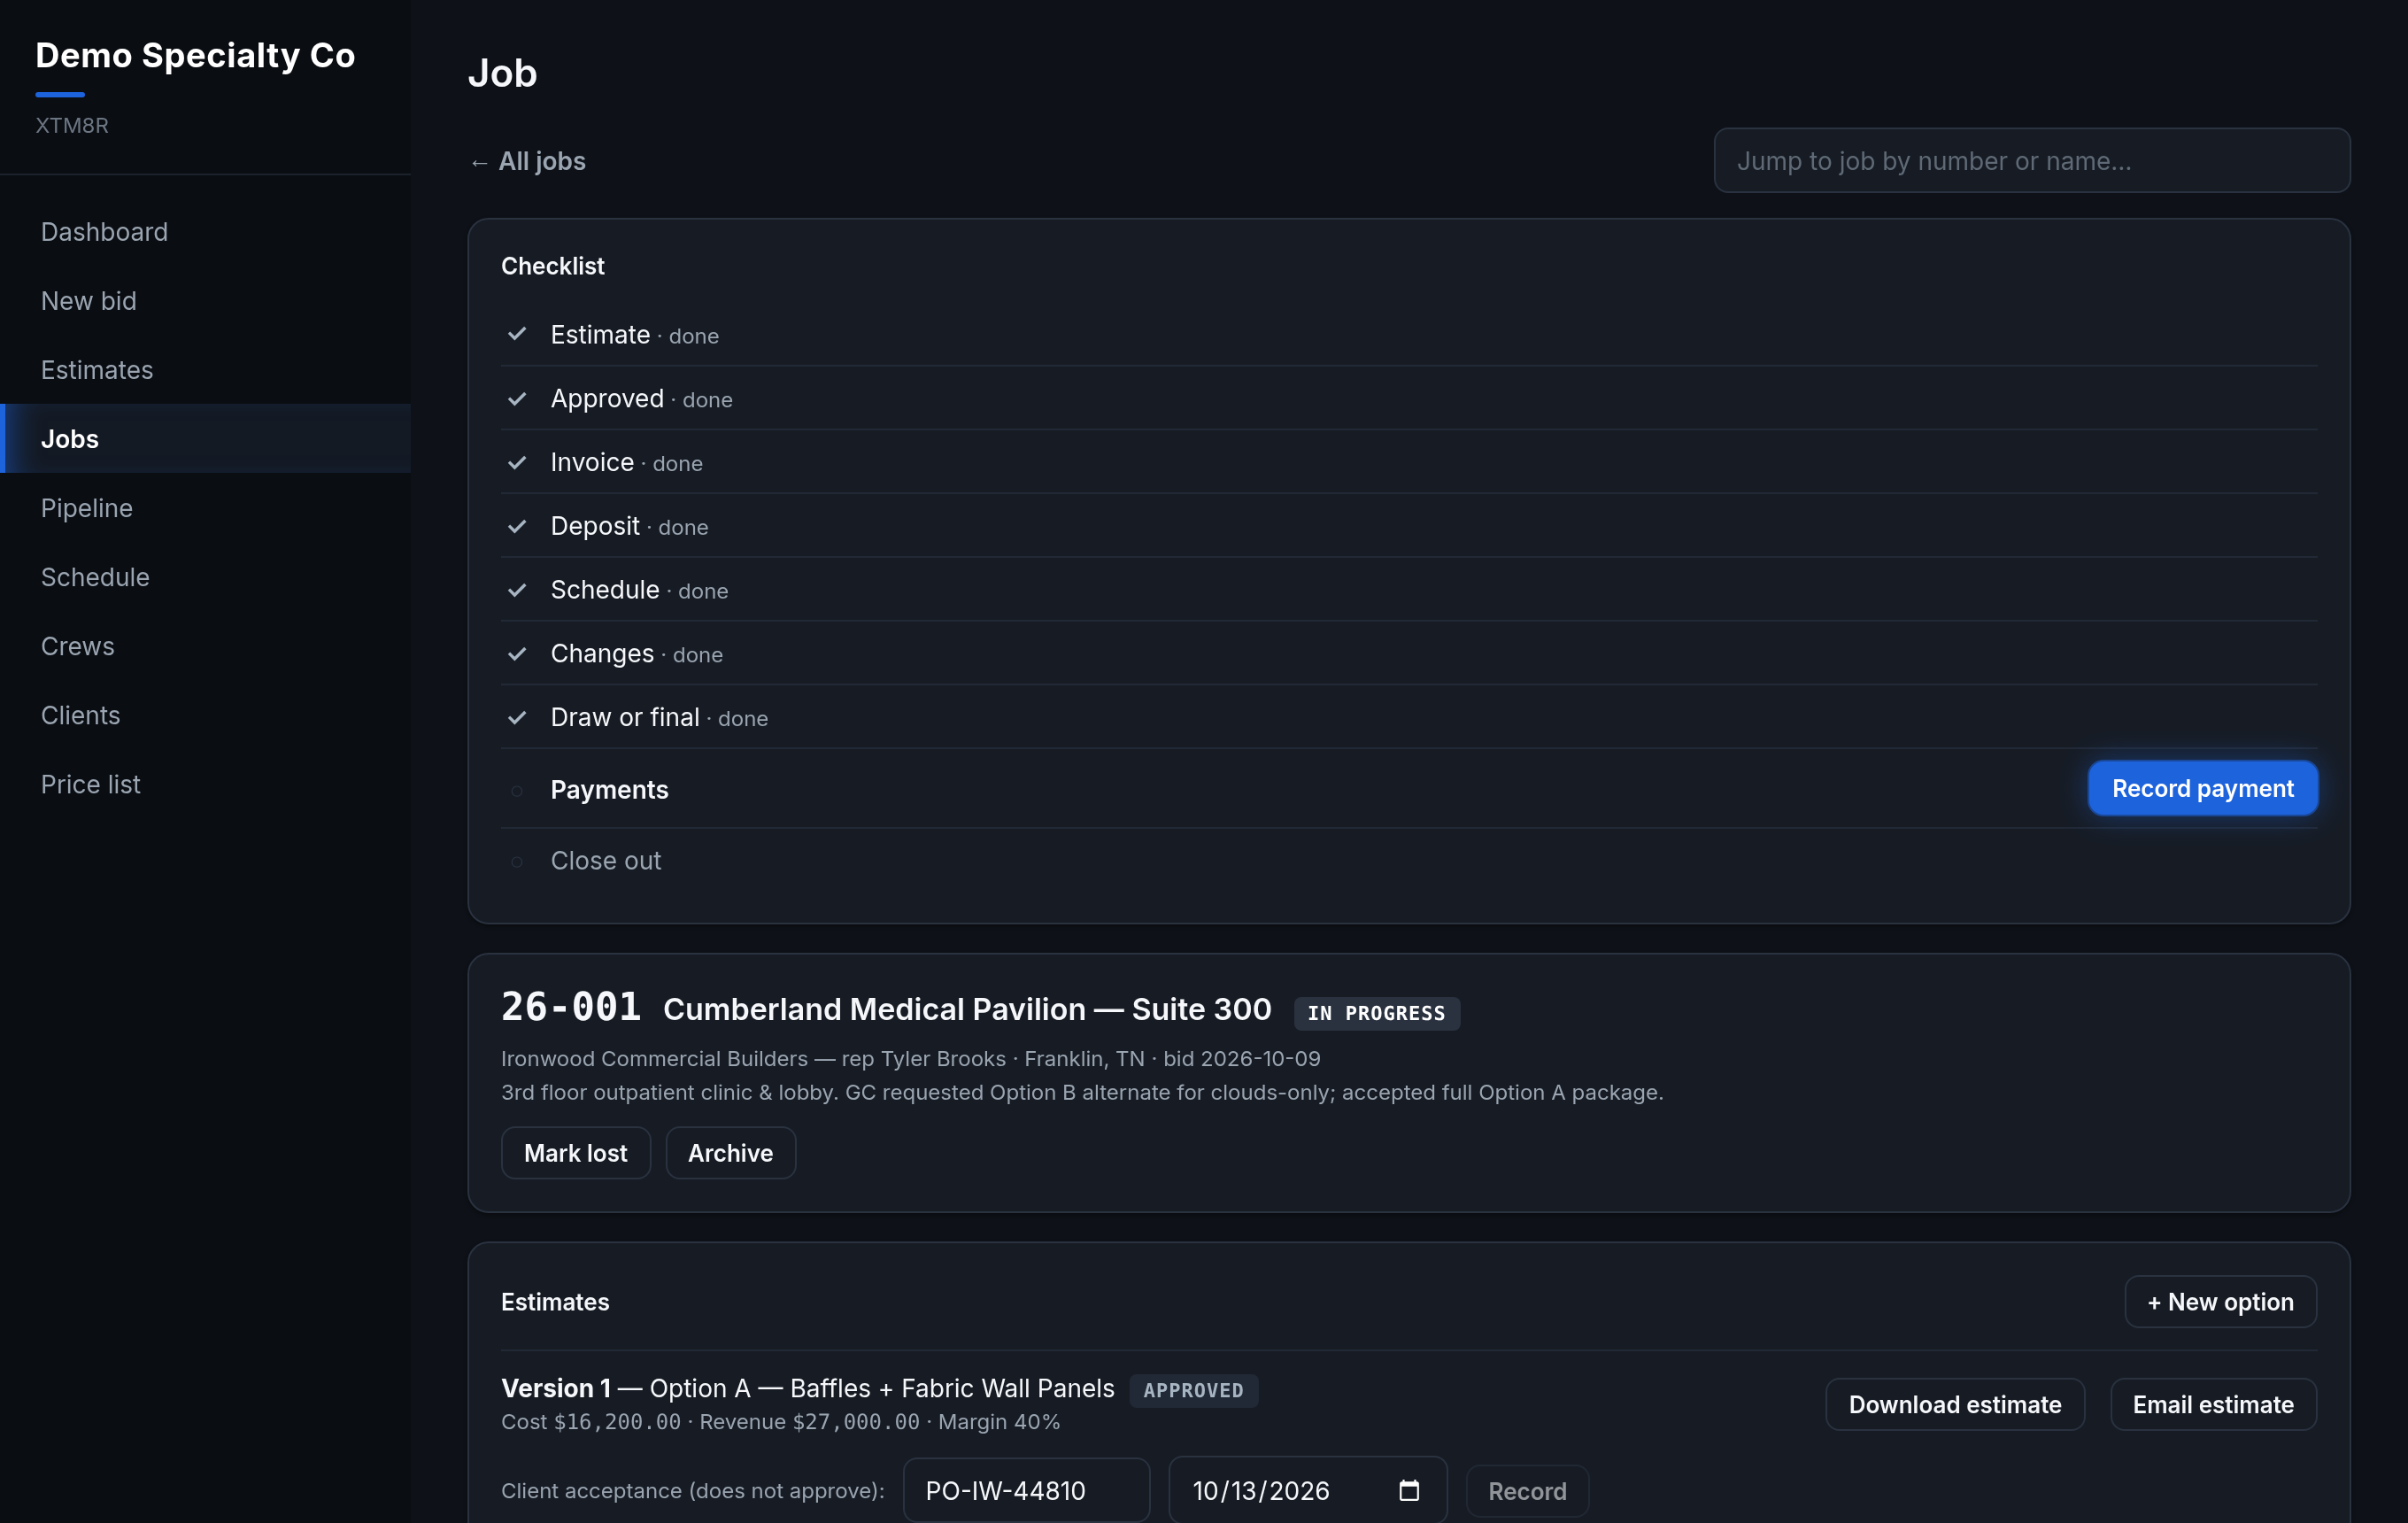Click the job number 26-001

coord(571,1007)
